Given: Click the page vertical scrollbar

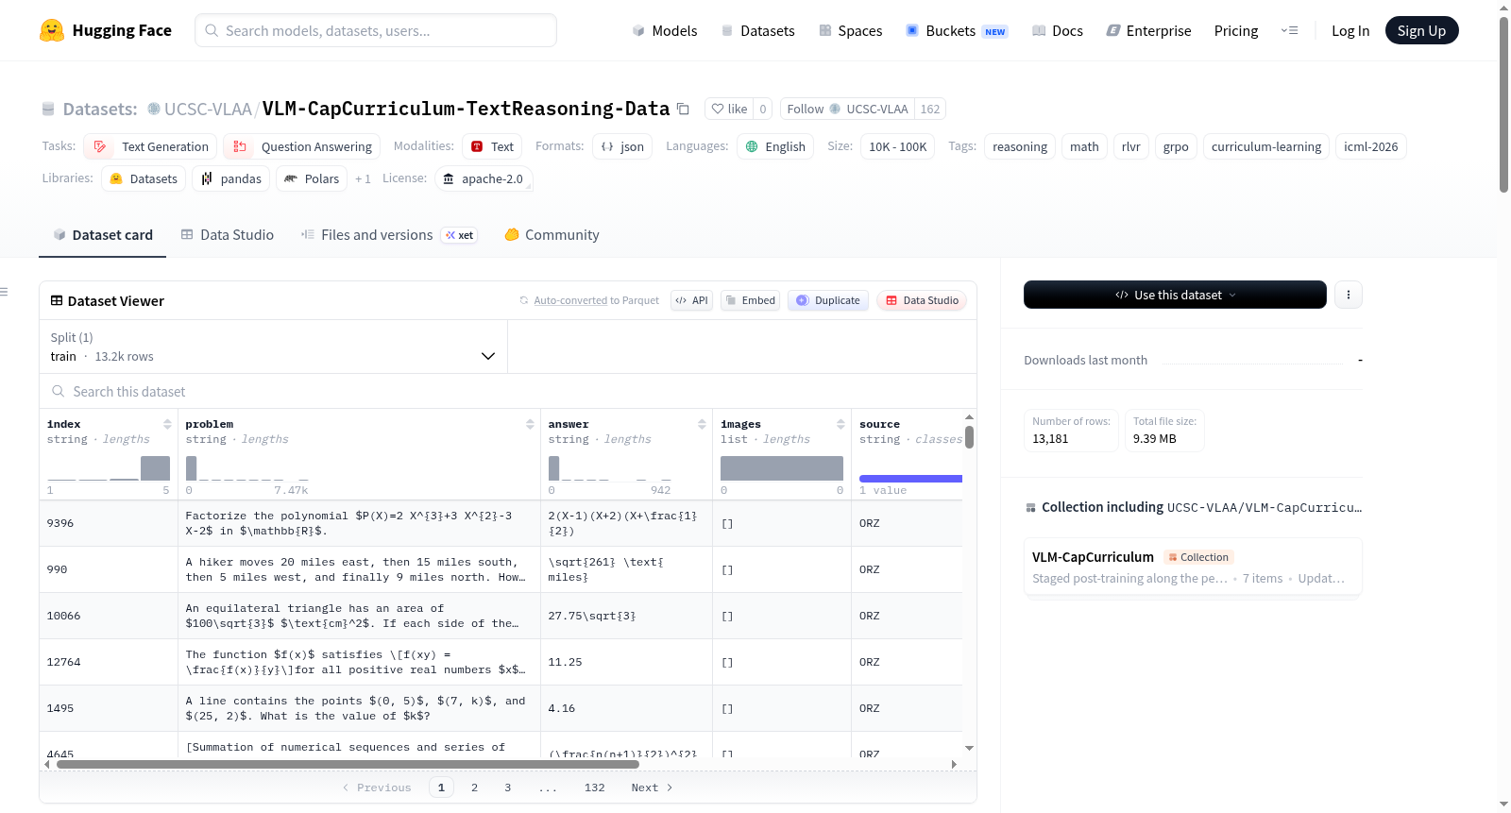Looking at the screenshot, I should (1503, 105).
